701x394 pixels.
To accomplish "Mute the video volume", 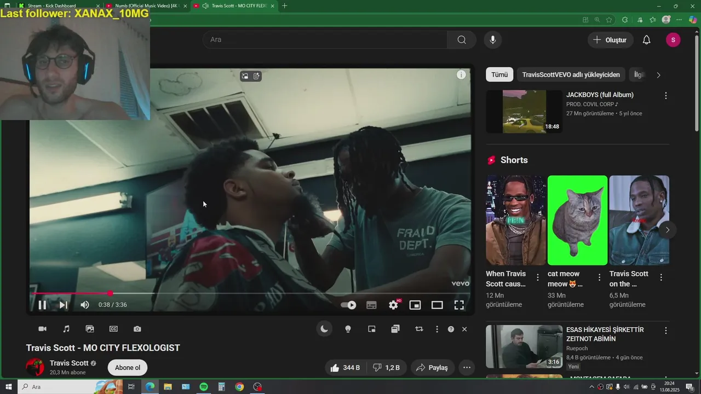I will pyautogui.click(x=85, y=305).
